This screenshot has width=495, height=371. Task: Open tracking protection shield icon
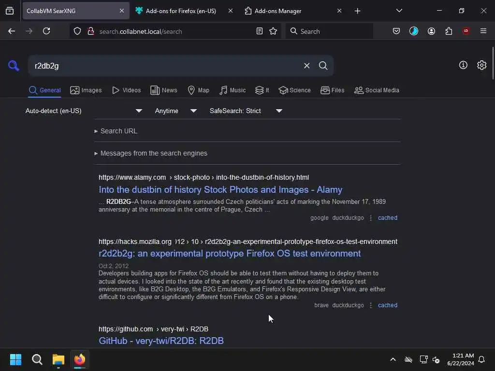pyautogui.click(x=77, y=31)
